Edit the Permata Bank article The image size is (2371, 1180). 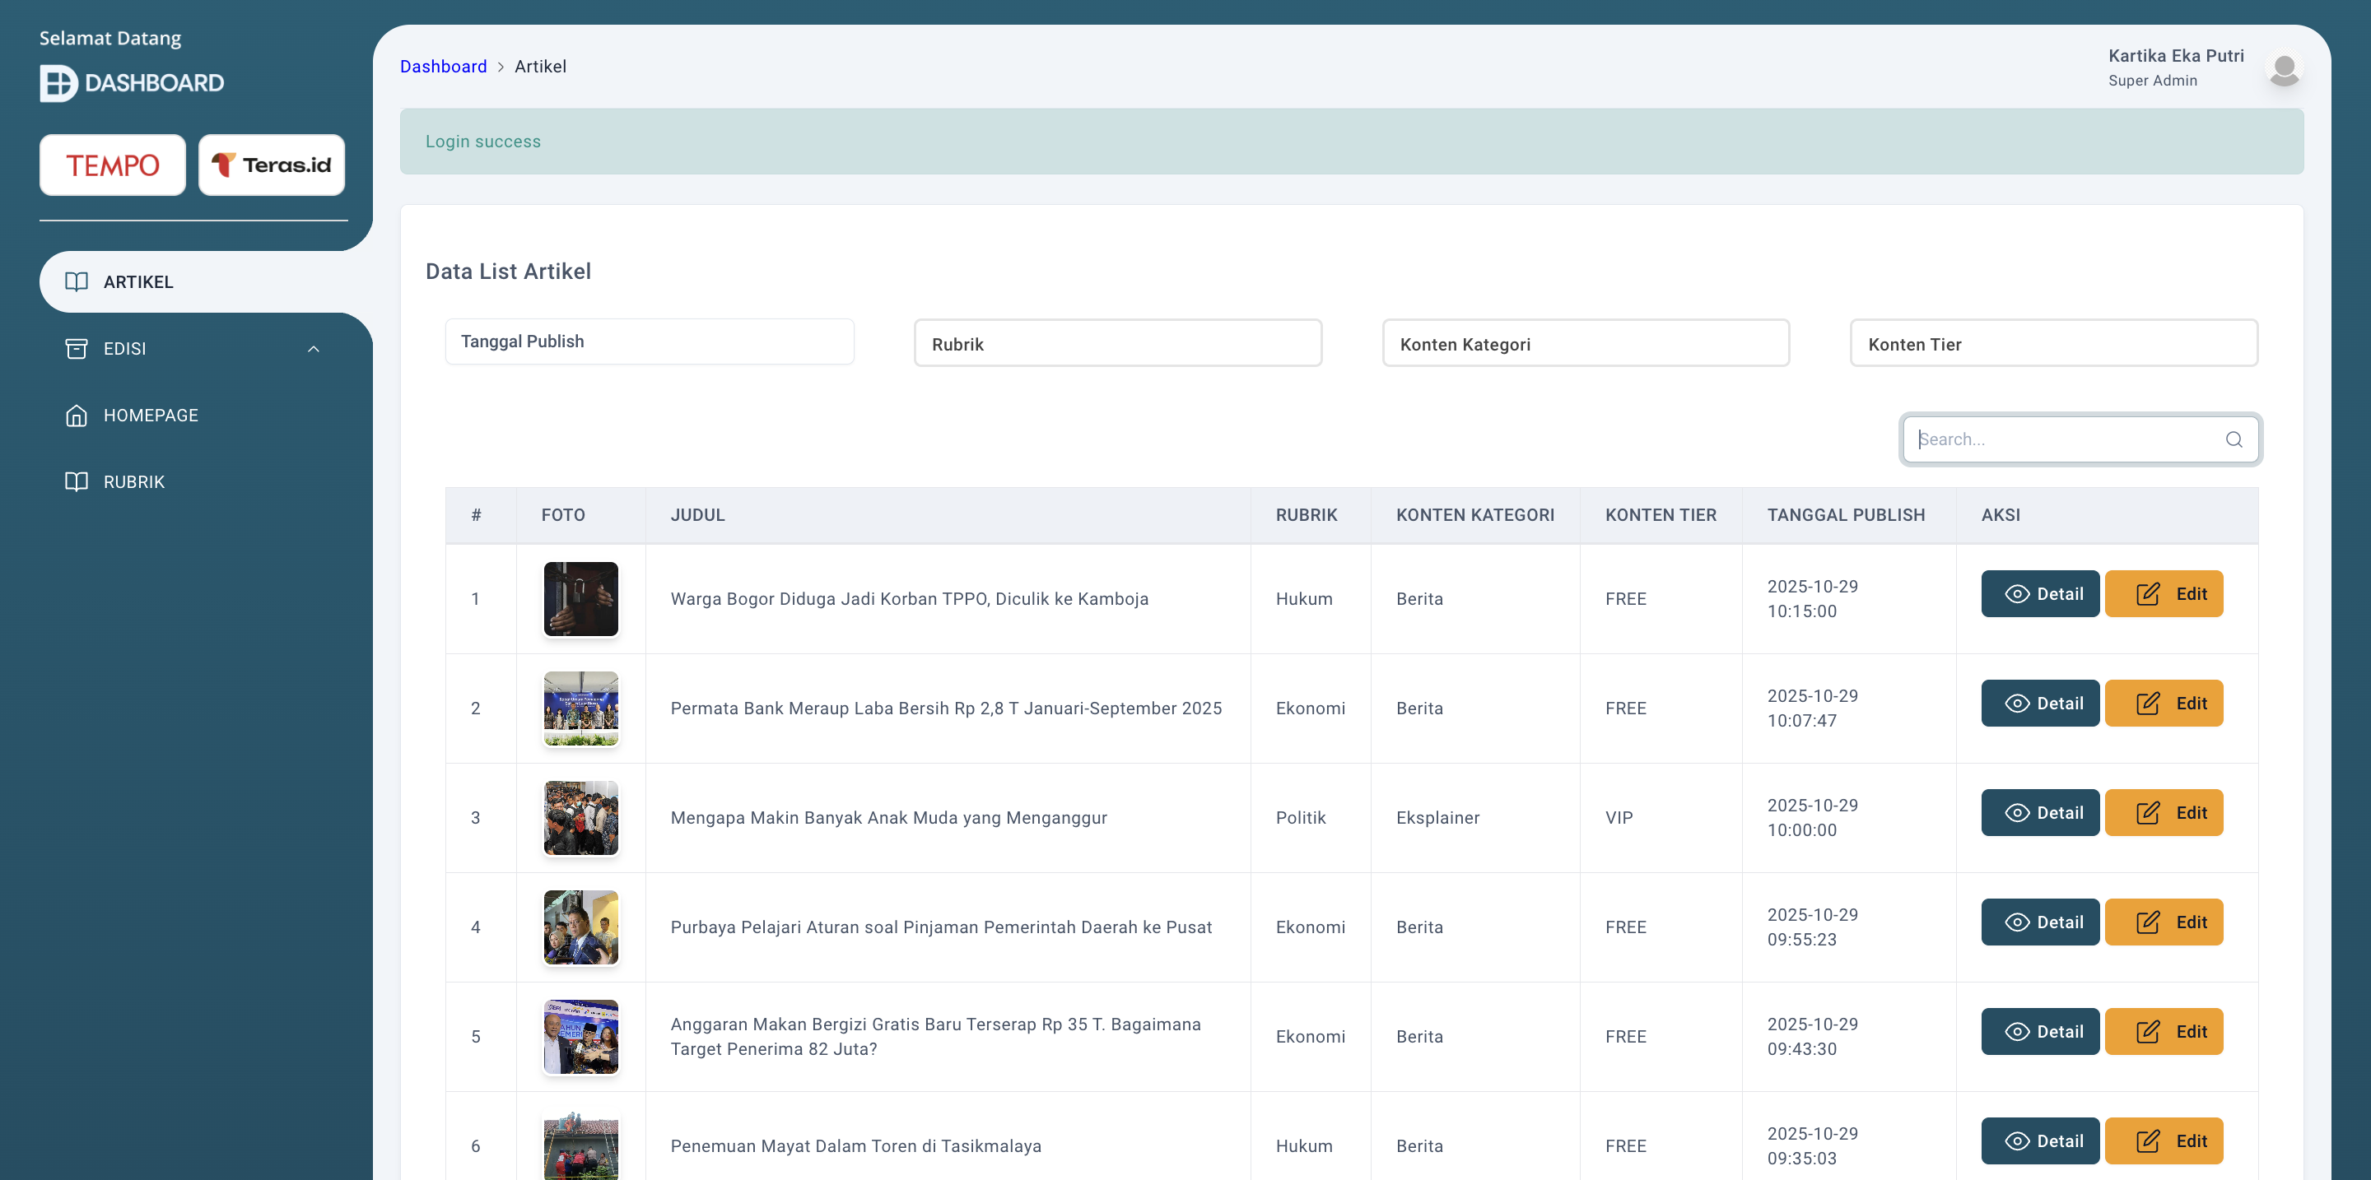(x=2163, y=704)
